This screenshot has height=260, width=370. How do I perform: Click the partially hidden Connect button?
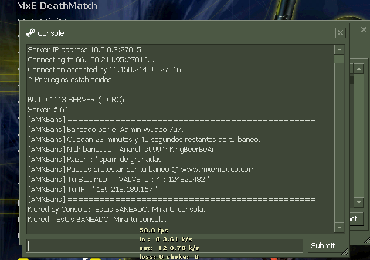[x=357, y=219]
